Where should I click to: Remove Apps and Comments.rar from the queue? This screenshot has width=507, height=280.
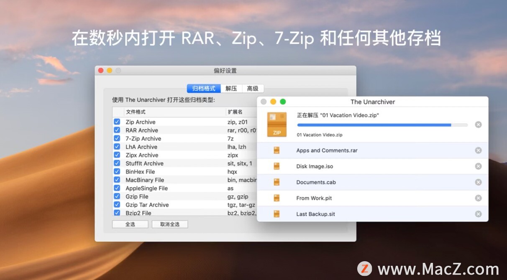point(478,150)
